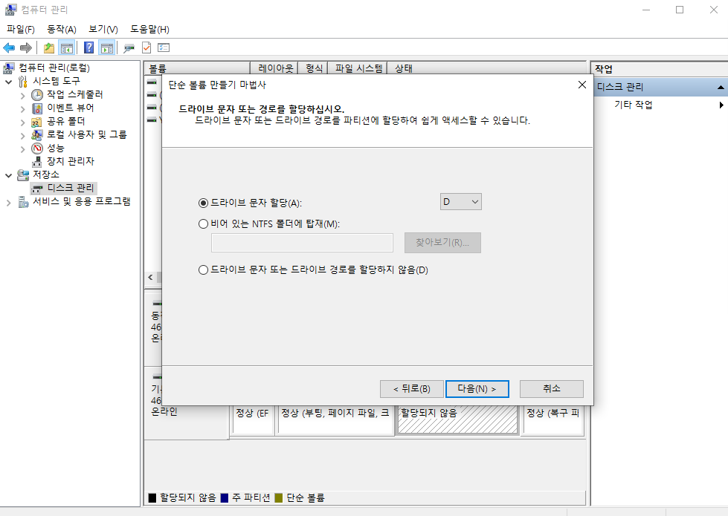Collapse the 시스템 도구 tree node

click(x=8, y=82)
